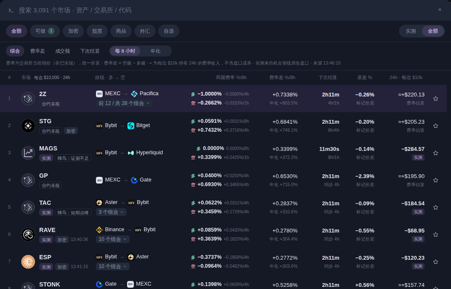Screen dimensions: 451x289
Task: Click the RAVE asset logo
Action: (x=28, y=235)
